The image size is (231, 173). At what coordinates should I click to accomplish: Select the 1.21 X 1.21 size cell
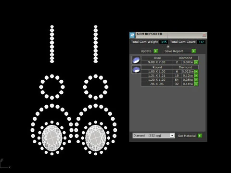(x=156, y=75)
